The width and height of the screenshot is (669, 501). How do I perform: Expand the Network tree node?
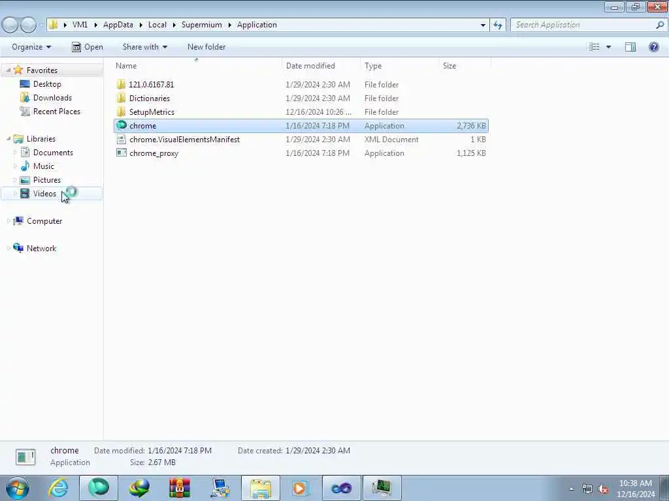[x=8, y=248]
